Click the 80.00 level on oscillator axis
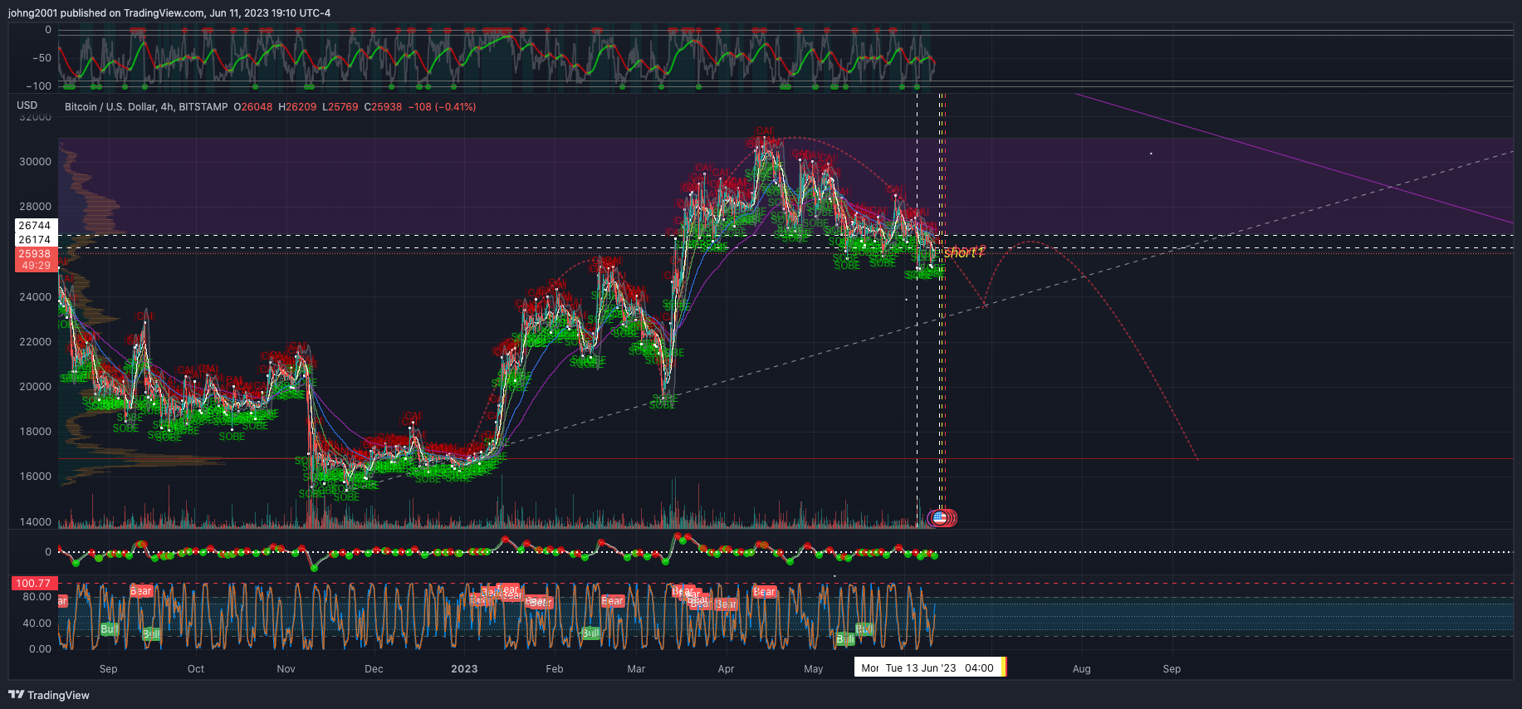Screen dimensions: 1522x709 (x=37, y=597)
